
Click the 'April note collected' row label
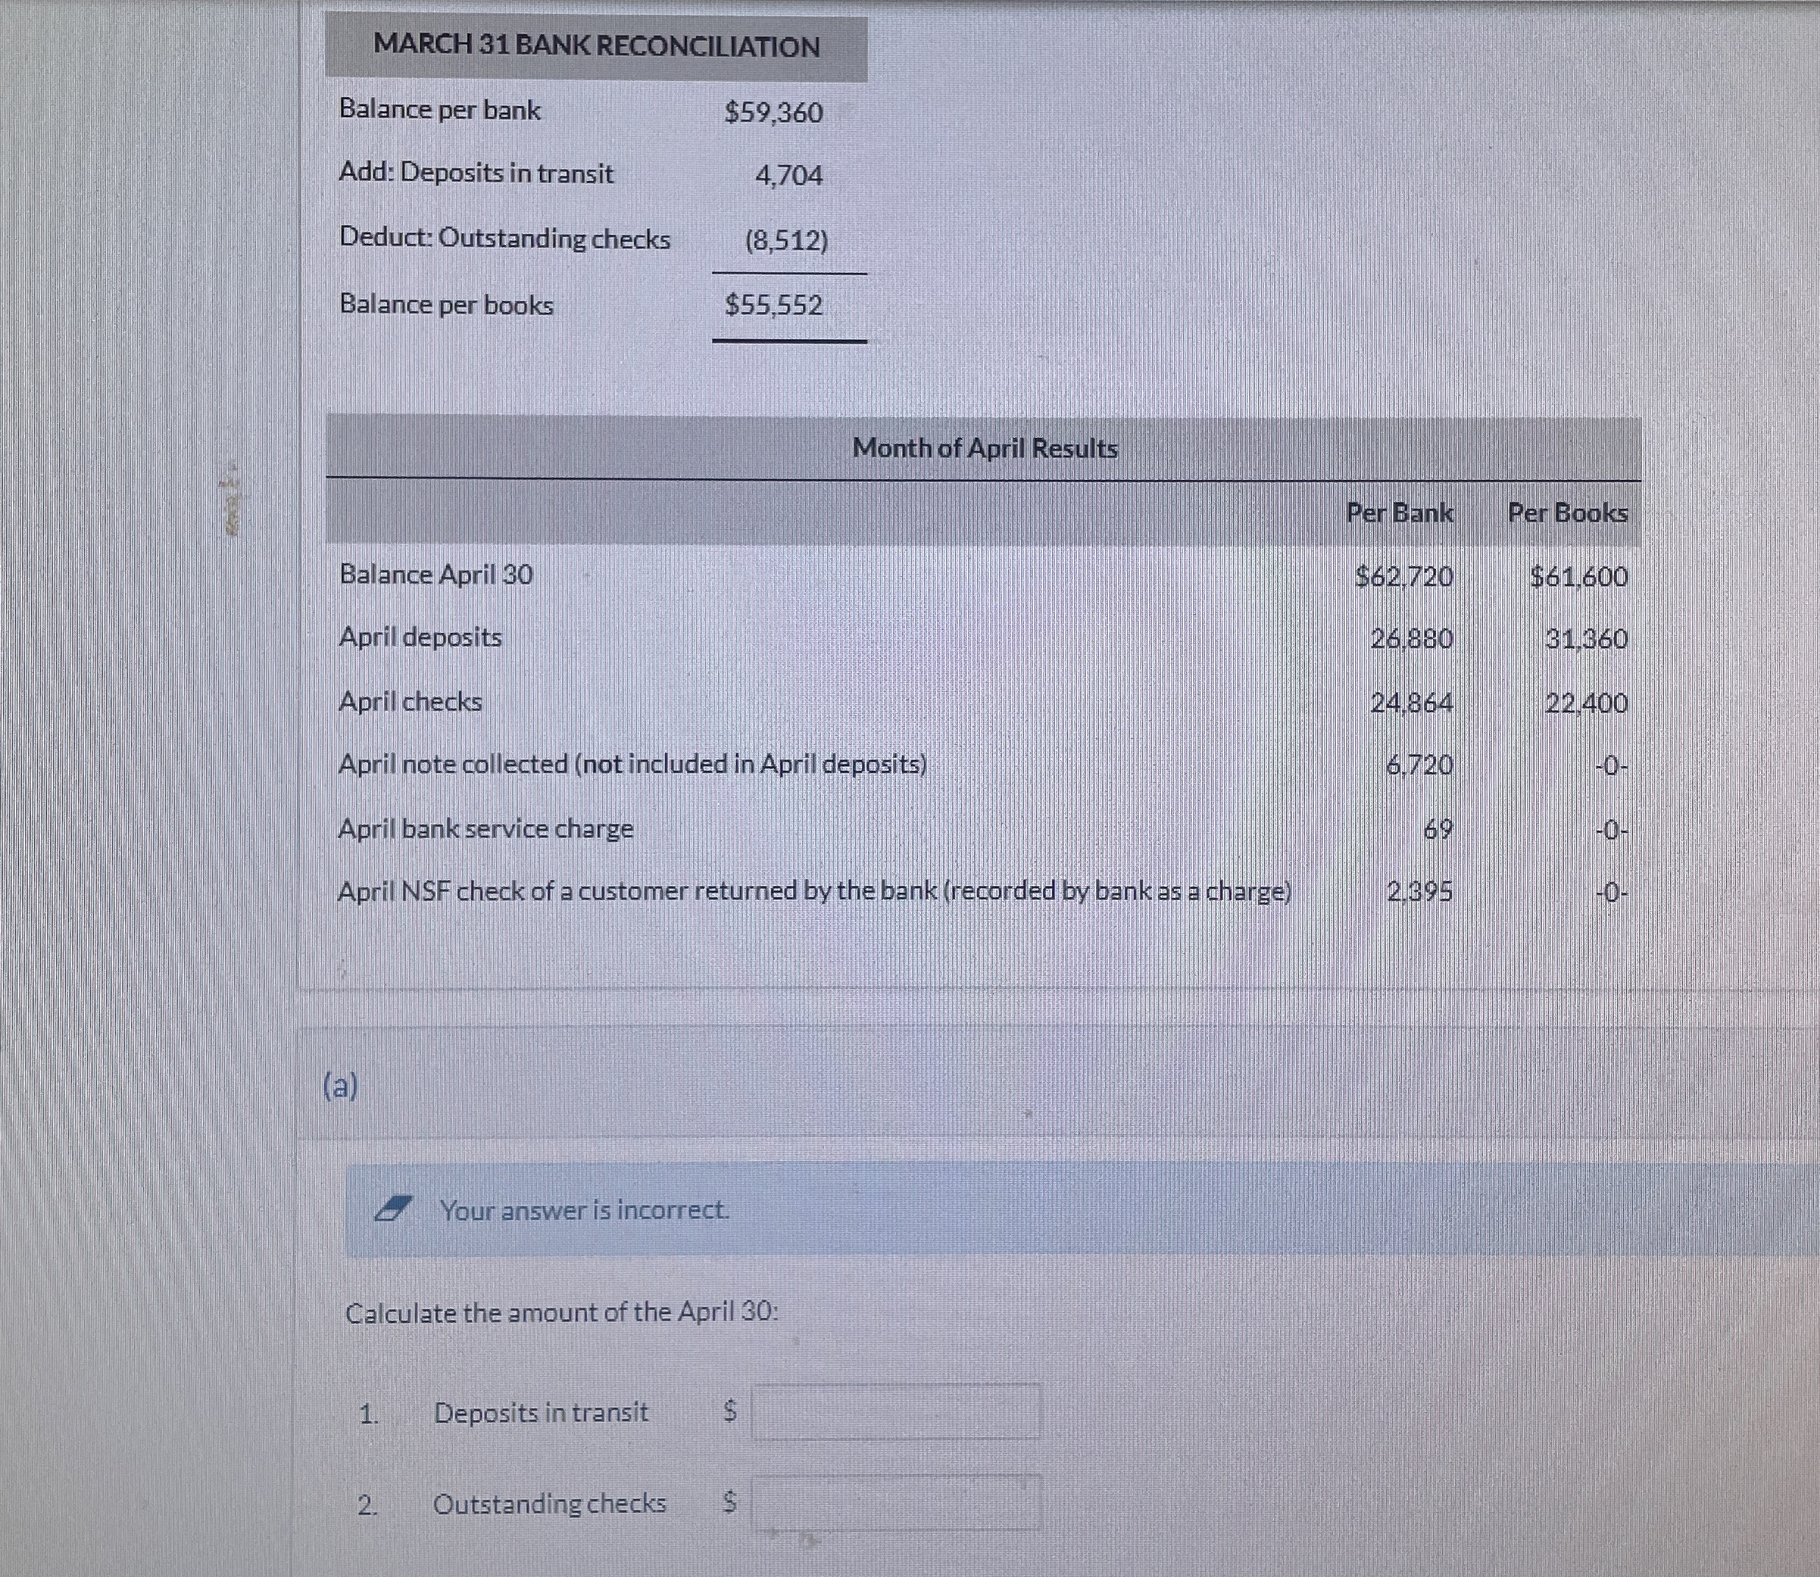[633, 764]
